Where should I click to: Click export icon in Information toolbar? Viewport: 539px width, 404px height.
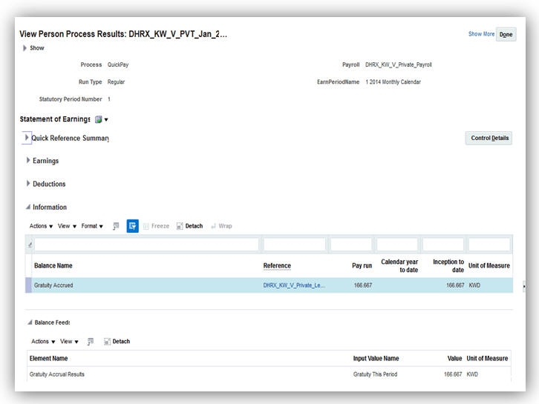pyautogui.click(x=116, y=226)
